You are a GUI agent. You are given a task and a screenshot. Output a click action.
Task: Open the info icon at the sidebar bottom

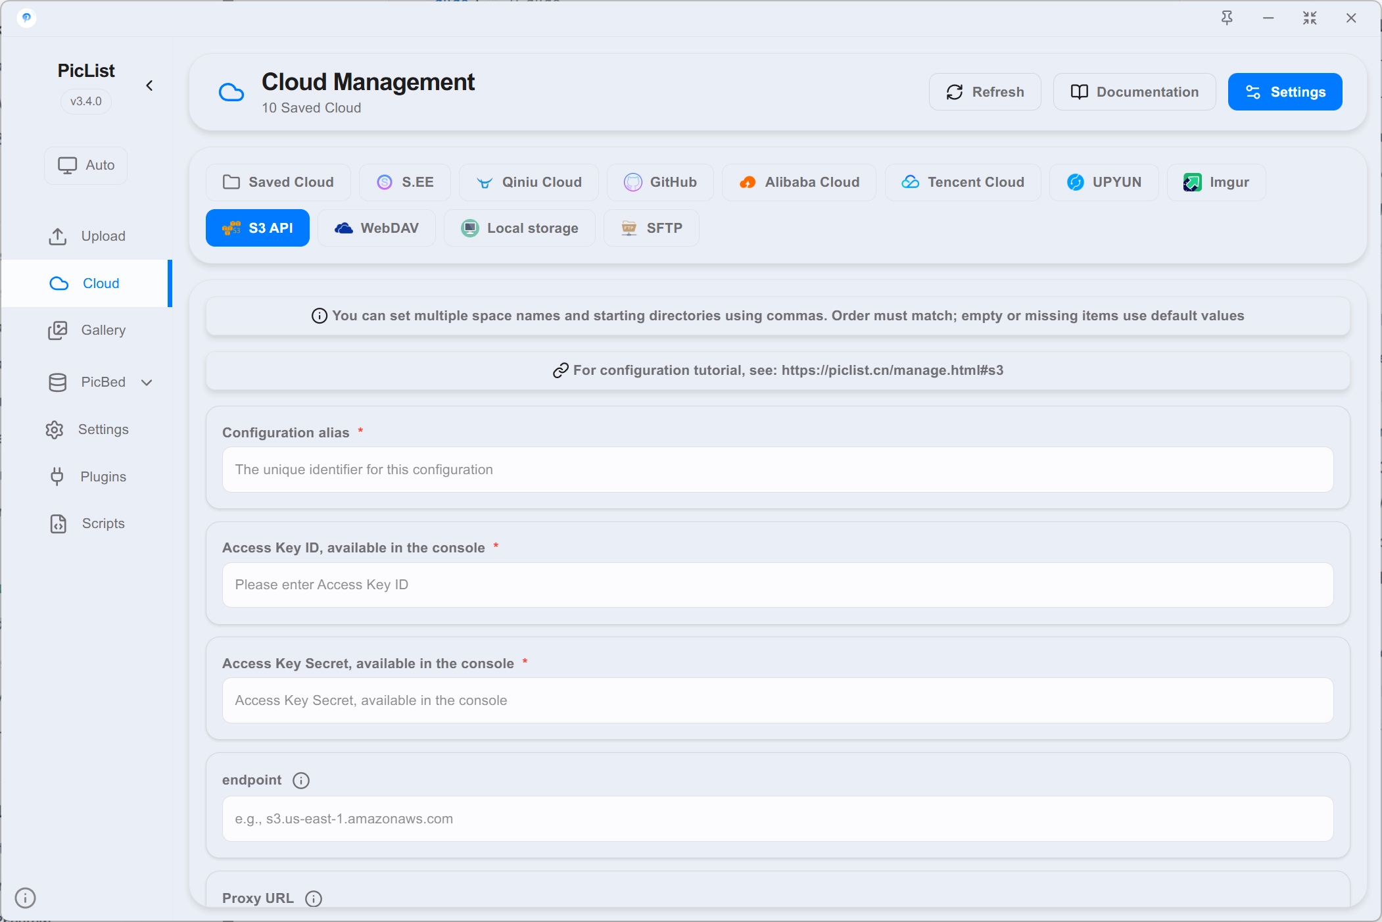pyautogui.click(x=25, y=898)
